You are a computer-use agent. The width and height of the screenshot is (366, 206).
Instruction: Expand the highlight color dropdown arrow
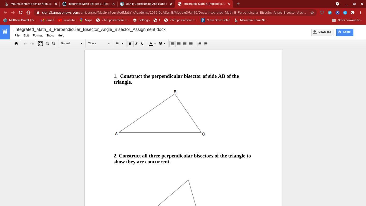pyautogui.click(x=164, y=44)
